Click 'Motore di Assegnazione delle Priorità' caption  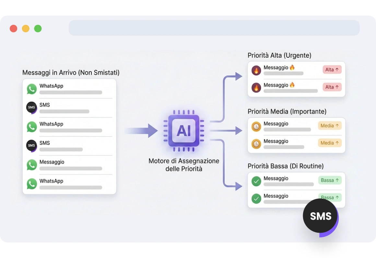184,165
